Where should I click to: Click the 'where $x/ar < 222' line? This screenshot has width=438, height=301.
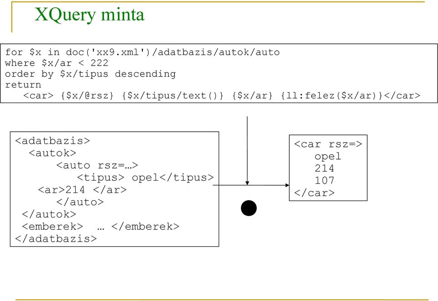(57, 63)
